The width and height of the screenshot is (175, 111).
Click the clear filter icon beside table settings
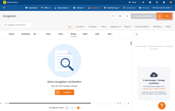(113, 16)
